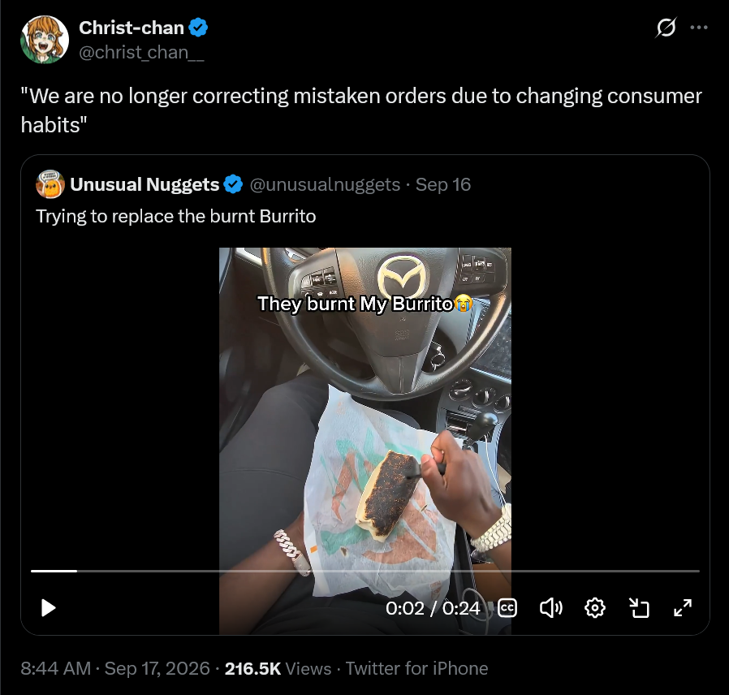Click the 8:44 AM Sep 17 timestamp
The image size is (729, 695).
115,668
